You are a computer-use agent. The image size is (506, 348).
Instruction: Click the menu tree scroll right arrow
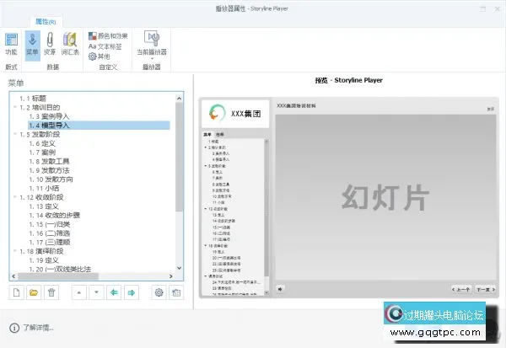point(171,276)
